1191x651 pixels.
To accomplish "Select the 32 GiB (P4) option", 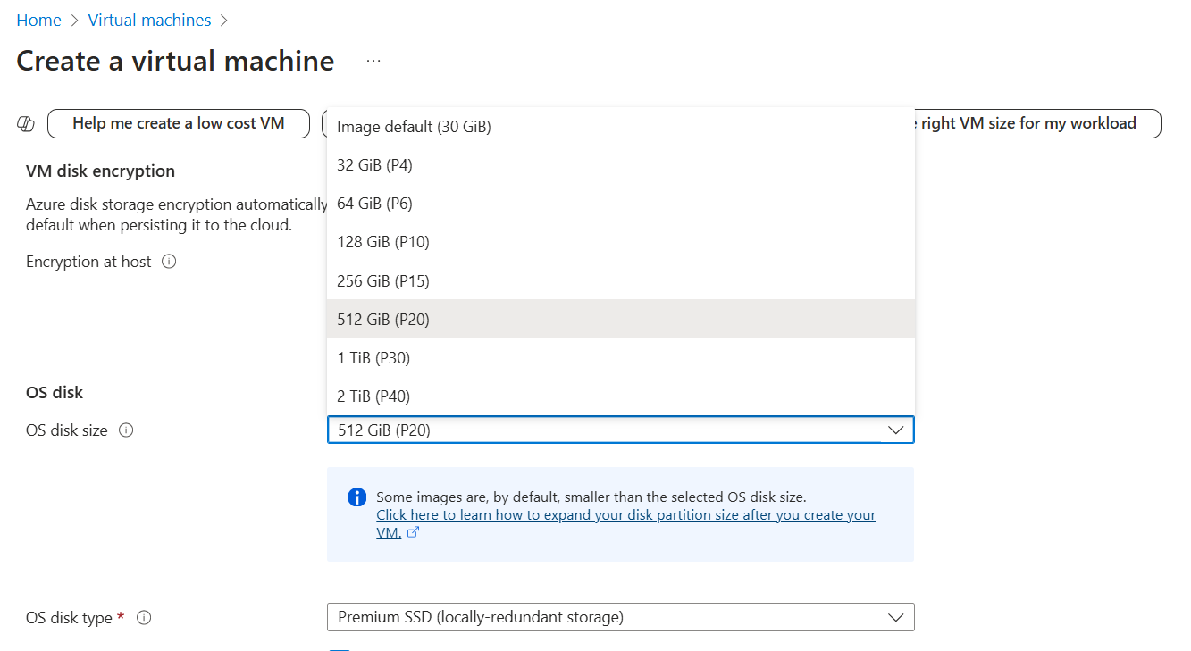I will pyautogui.click(x=375, y=164).
